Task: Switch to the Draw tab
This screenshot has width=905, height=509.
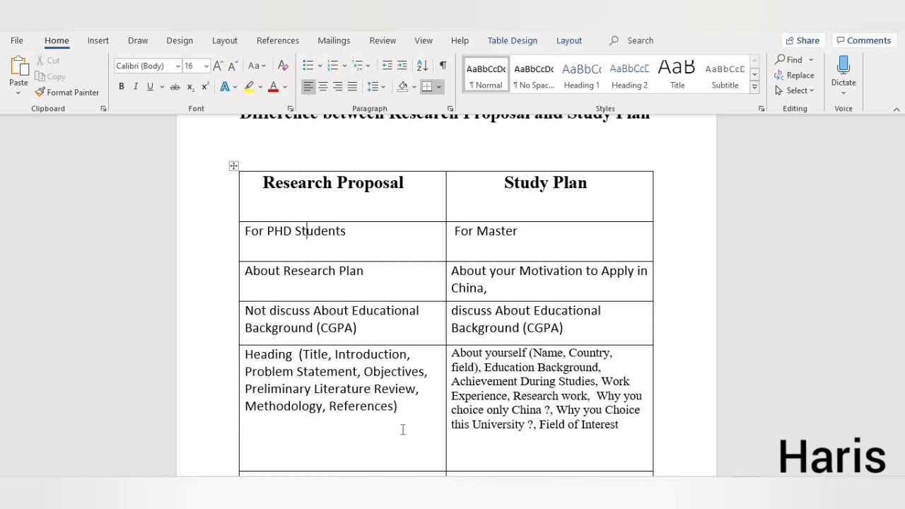Action: [x=138, y=40]
